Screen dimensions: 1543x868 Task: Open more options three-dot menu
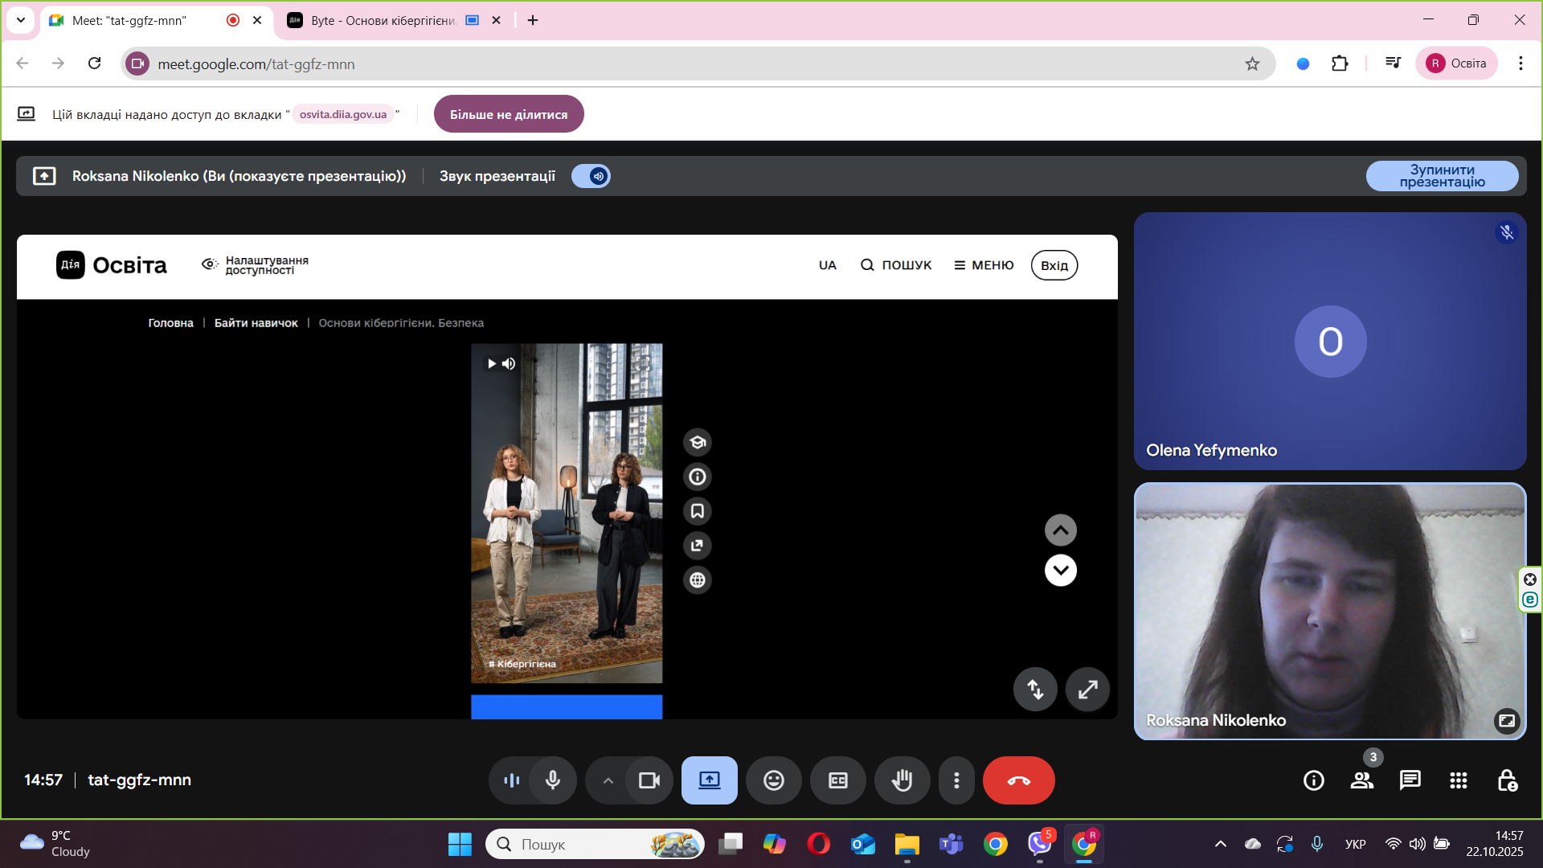956,780
